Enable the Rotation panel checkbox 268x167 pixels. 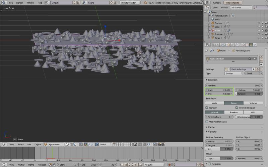[x=209, y=164]
